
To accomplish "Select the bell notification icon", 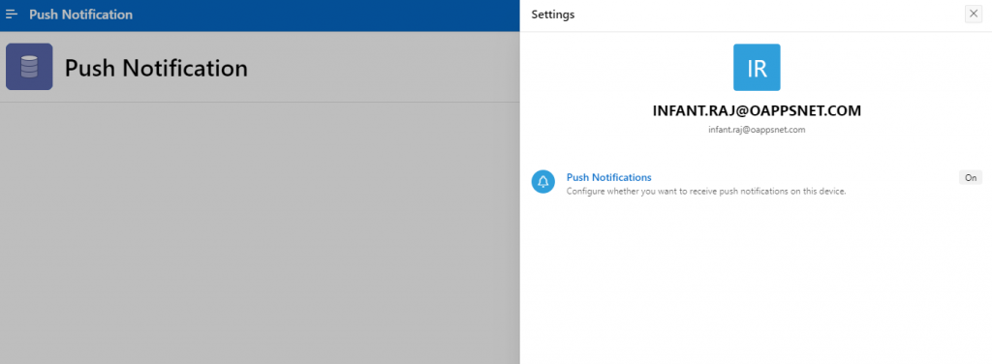I will tap(542, 181).
